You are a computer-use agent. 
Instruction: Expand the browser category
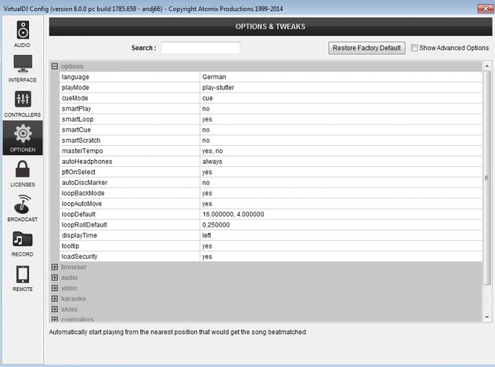coord(54,267)
